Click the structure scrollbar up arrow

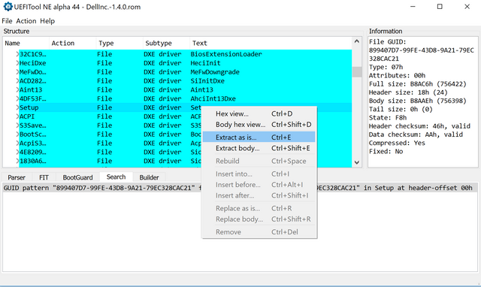[x=357, y=41]
